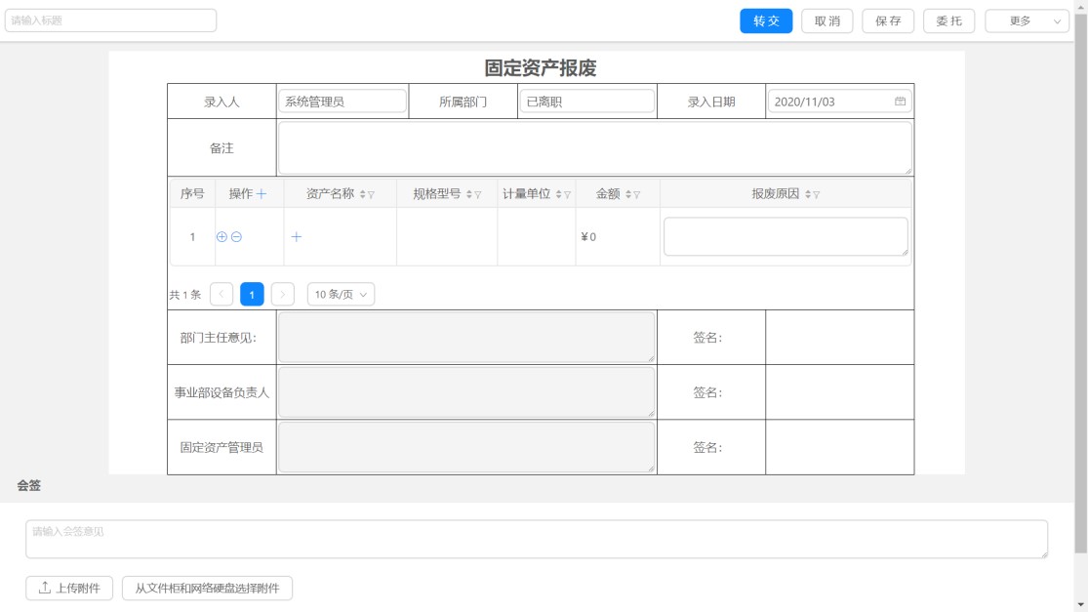Click the 会签 section heading
The height and width of the screenshot is (612, 1088).
(29, 486)
